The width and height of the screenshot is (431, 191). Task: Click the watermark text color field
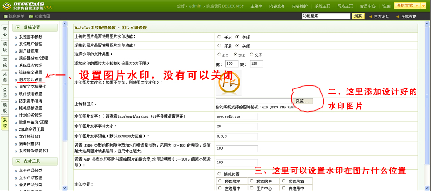236,137
